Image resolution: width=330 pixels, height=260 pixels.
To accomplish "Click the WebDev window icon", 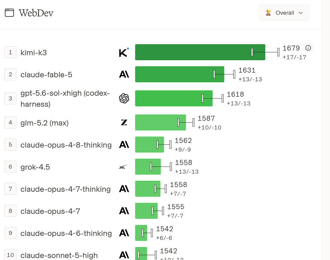I will point(9,13).
